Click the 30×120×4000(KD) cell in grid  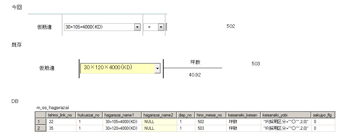click(122, 128)
